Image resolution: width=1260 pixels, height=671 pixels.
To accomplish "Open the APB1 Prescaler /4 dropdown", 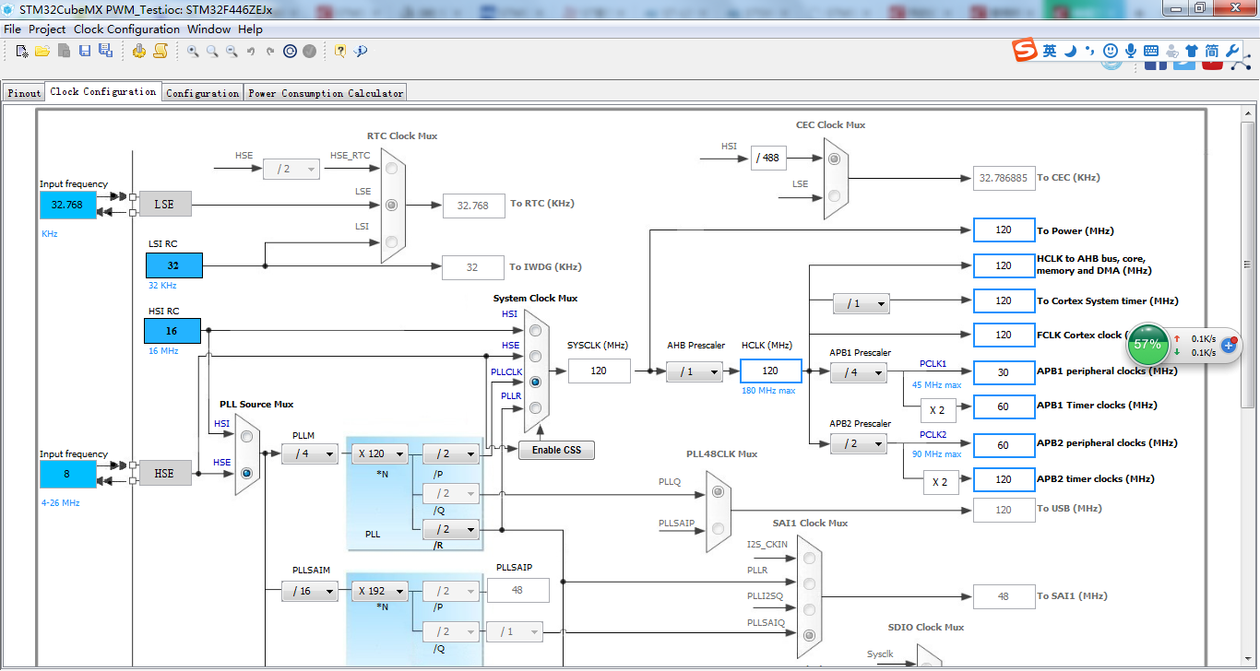I will pyautogui.click(x=859, y=372).
